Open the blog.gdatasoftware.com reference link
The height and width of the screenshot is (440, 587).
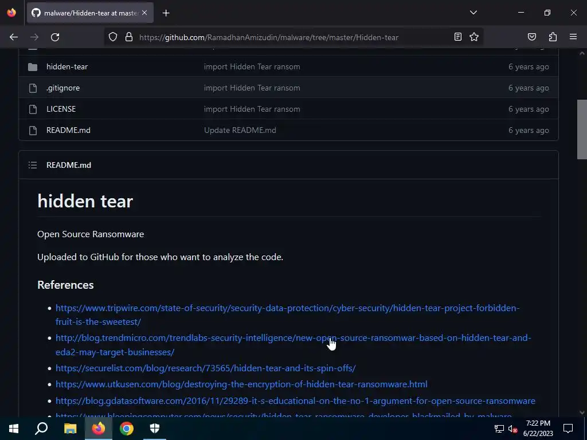point(295,400)
